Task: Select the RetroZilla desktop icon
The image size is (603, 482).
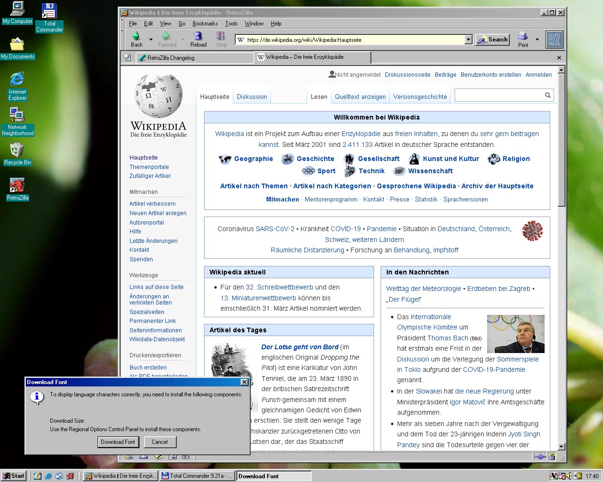Action: [17, 186]
